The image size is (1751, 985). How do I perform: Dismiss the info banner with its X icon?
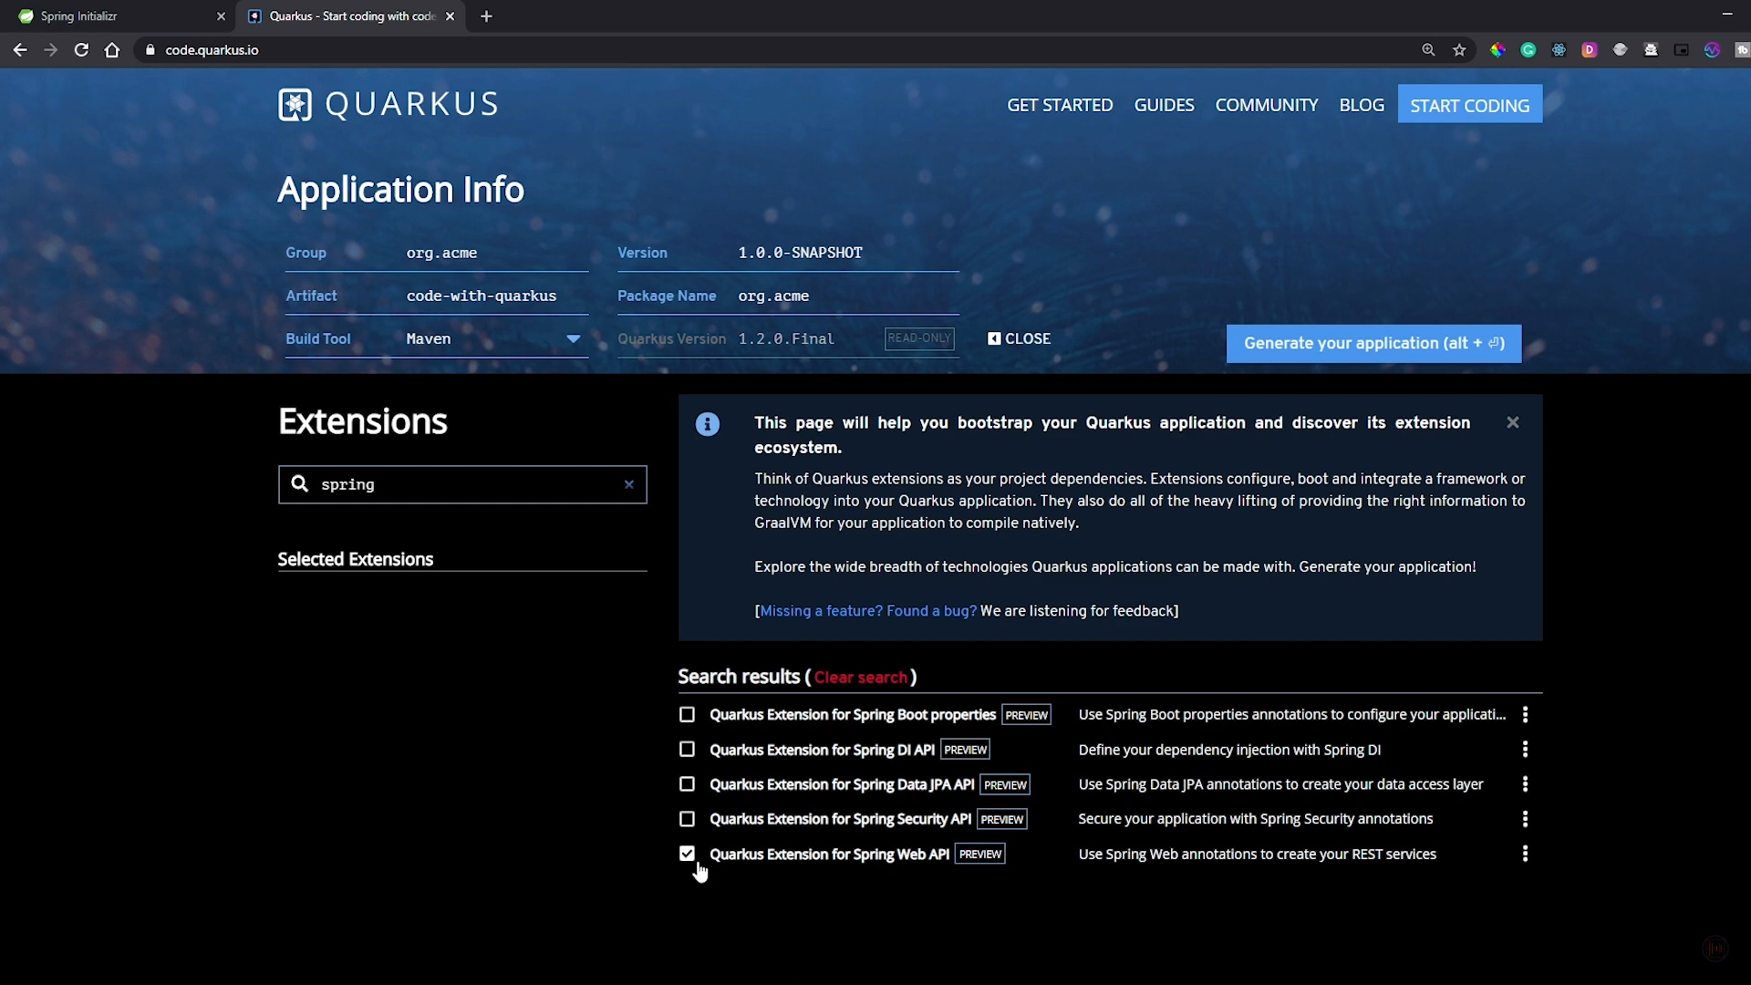(1513, 422)
